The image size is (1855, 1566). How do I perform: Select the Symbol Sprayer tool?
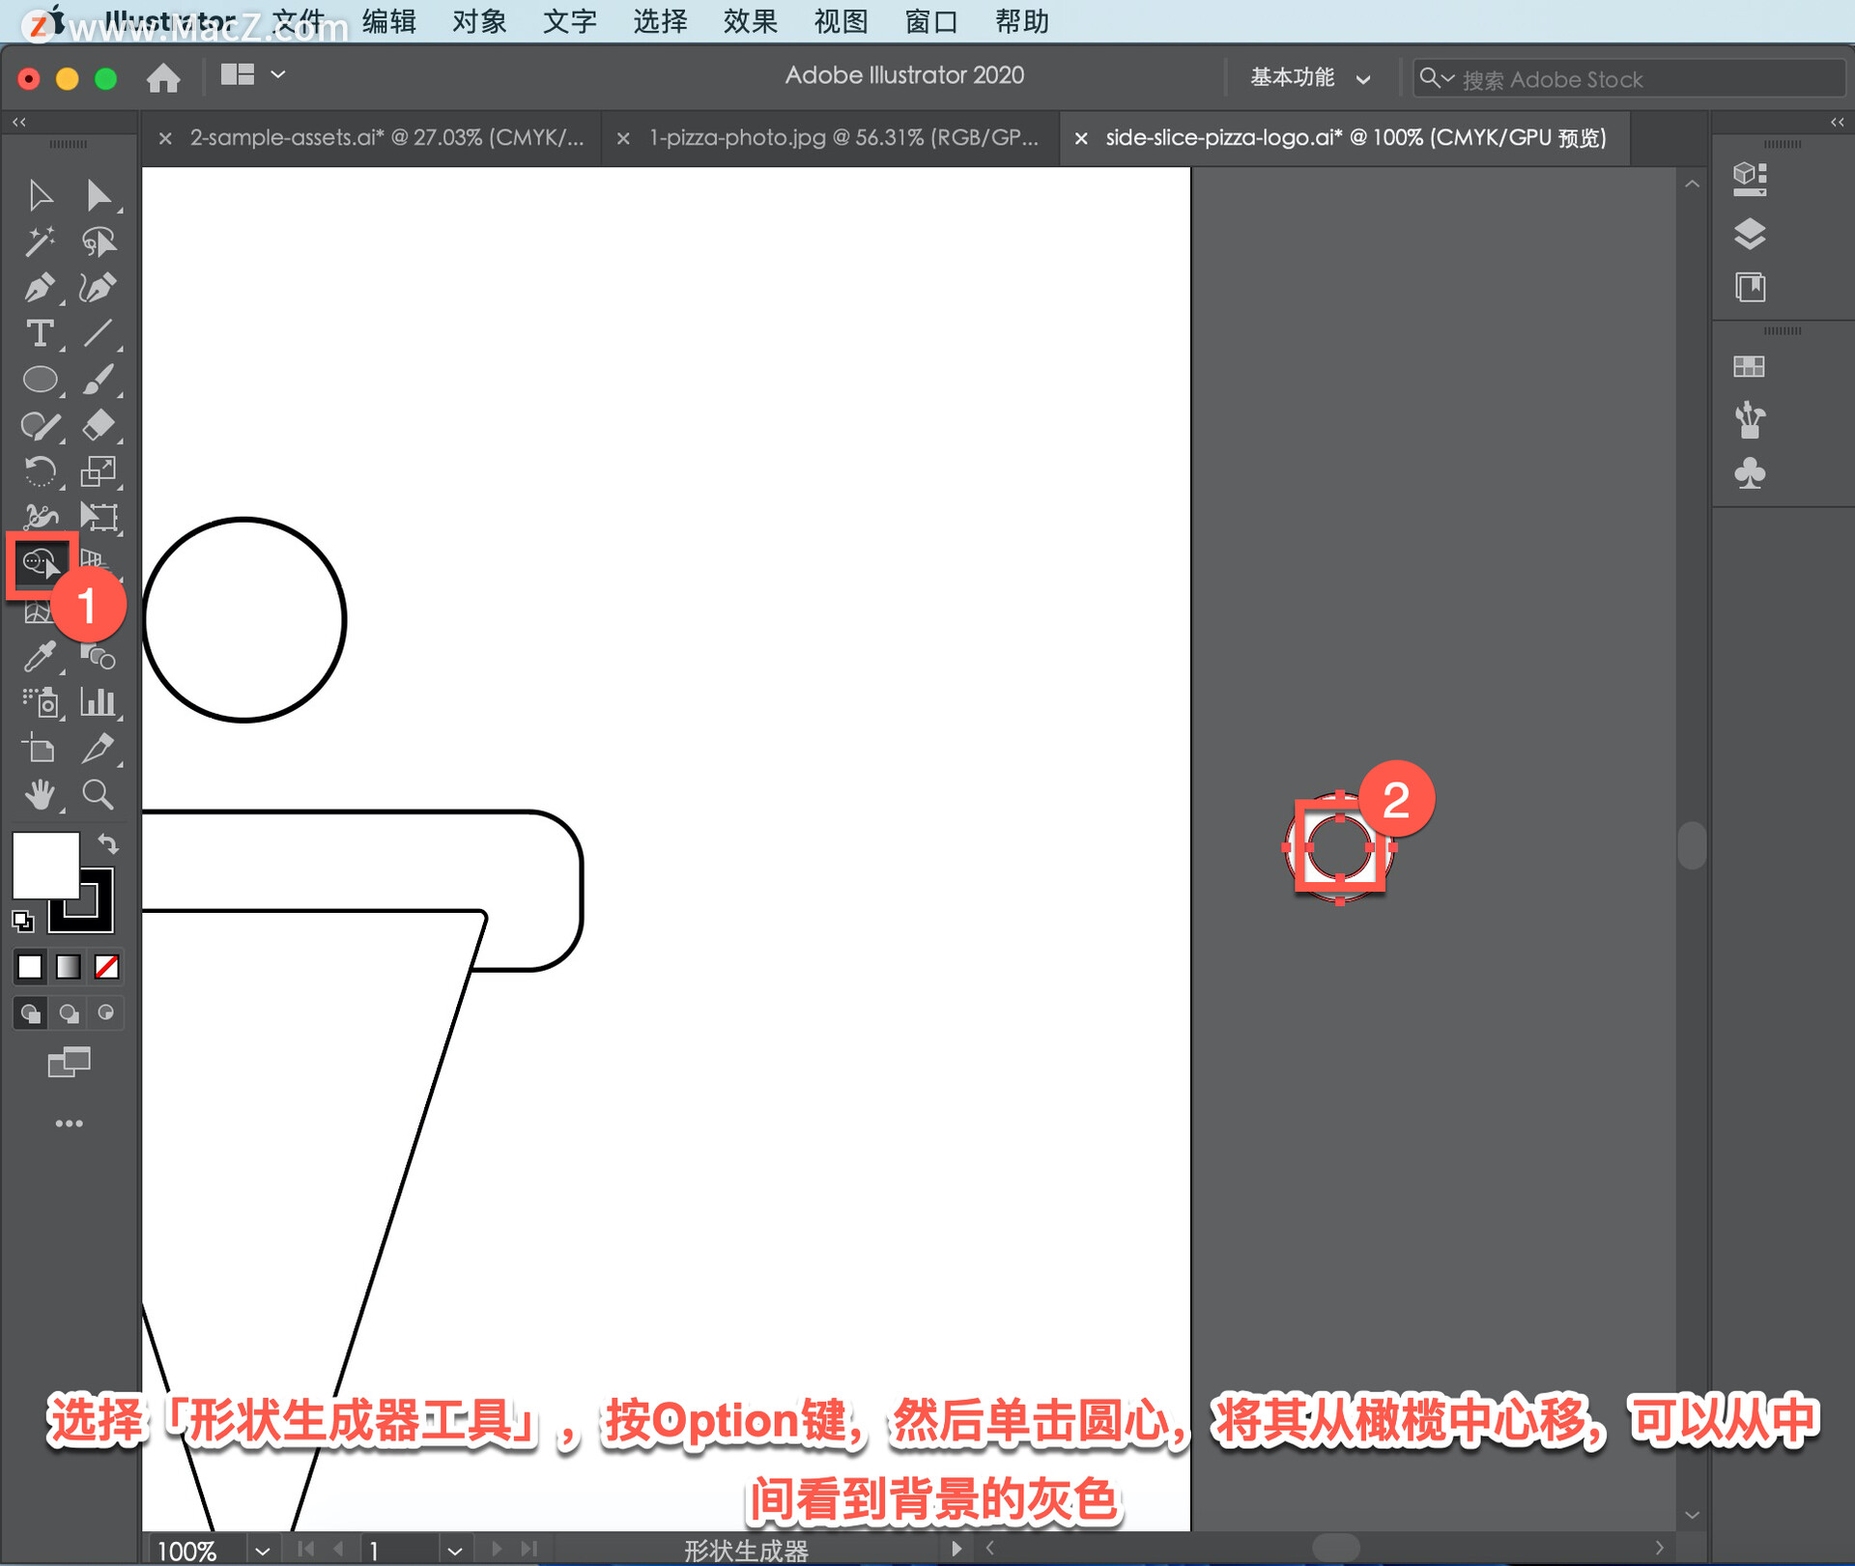point(40,703)
